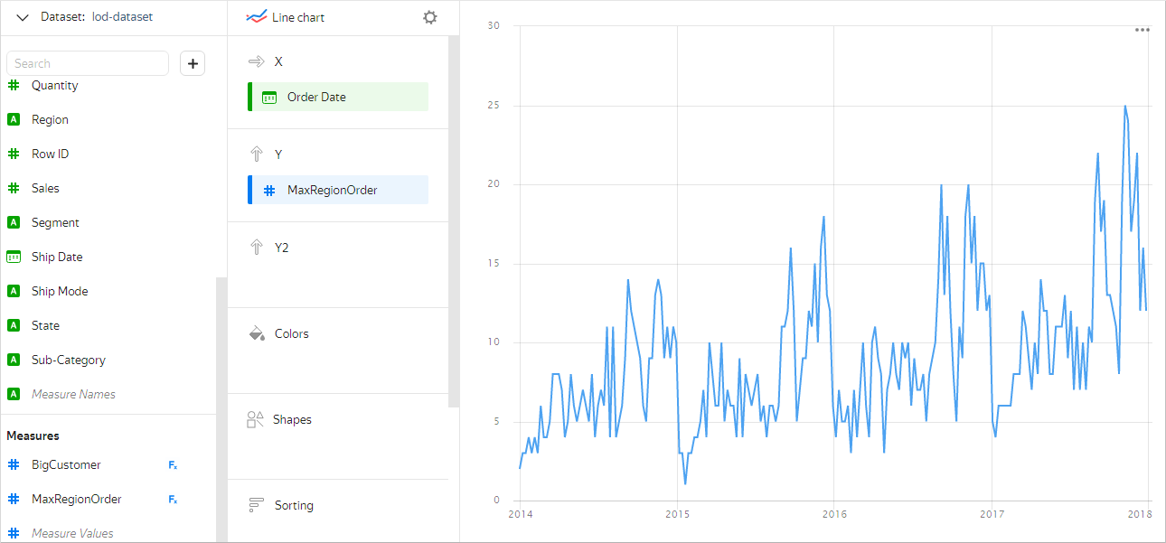Click the field list scrollbar
1166x543 pixels.
(x=221, y=407)
